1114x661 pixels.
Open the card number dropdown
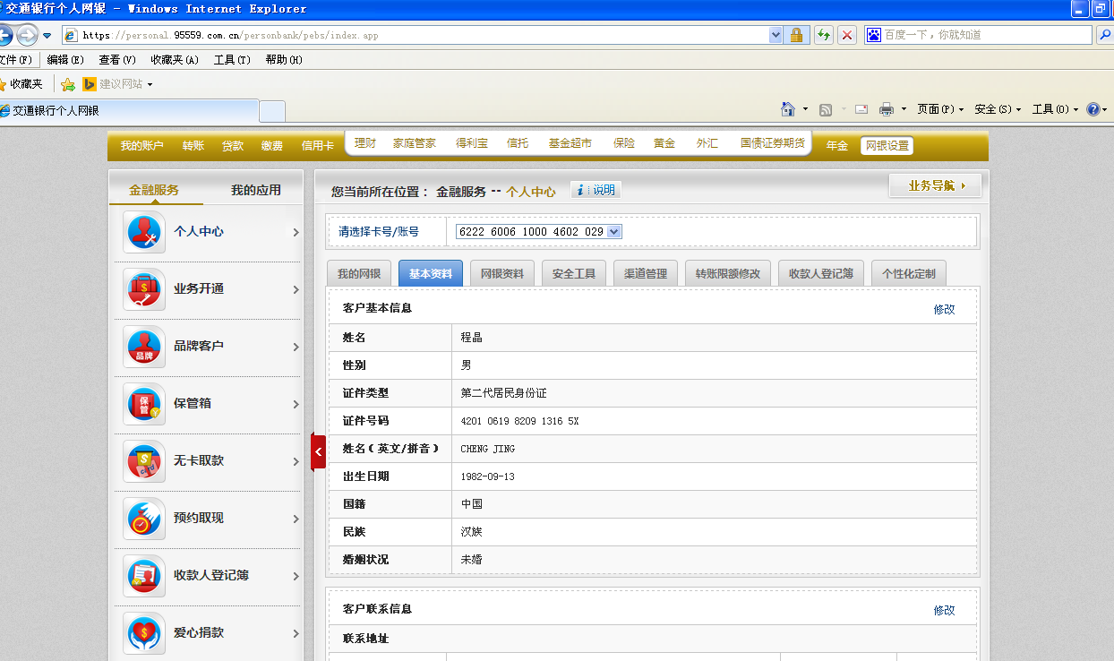click(613, 232)
